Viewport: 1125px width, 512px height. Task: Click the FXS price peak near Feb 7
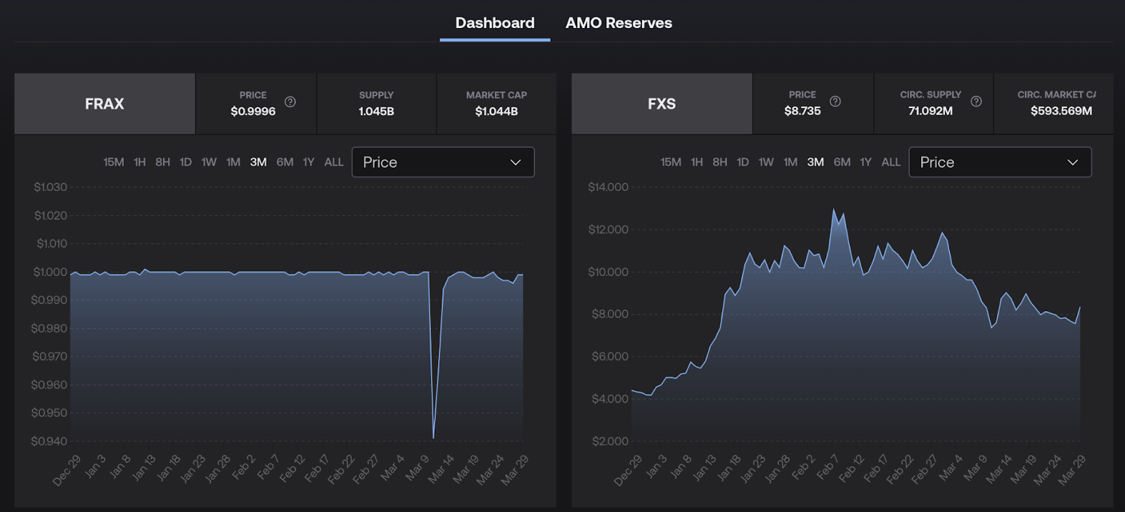click(834, 209)
